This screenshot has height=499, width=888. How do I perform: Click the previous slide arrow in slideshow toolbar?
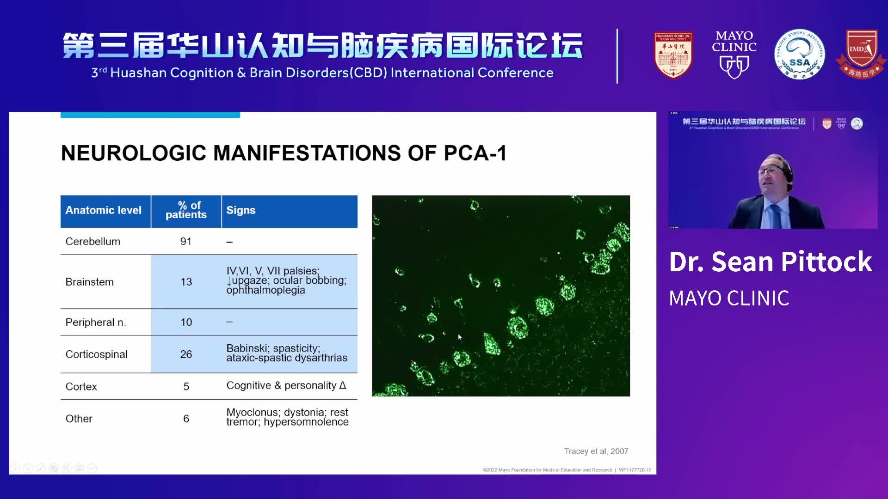tap(15, 468)
